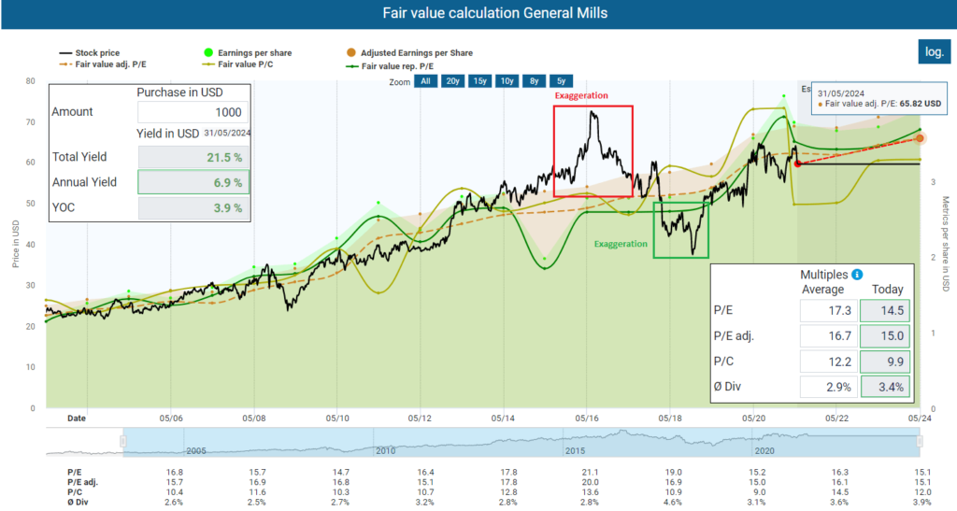Select the 10y zoom range
The height and width of the screenshot is (511, 957).
pyautogui.click(x=507, y=81)
